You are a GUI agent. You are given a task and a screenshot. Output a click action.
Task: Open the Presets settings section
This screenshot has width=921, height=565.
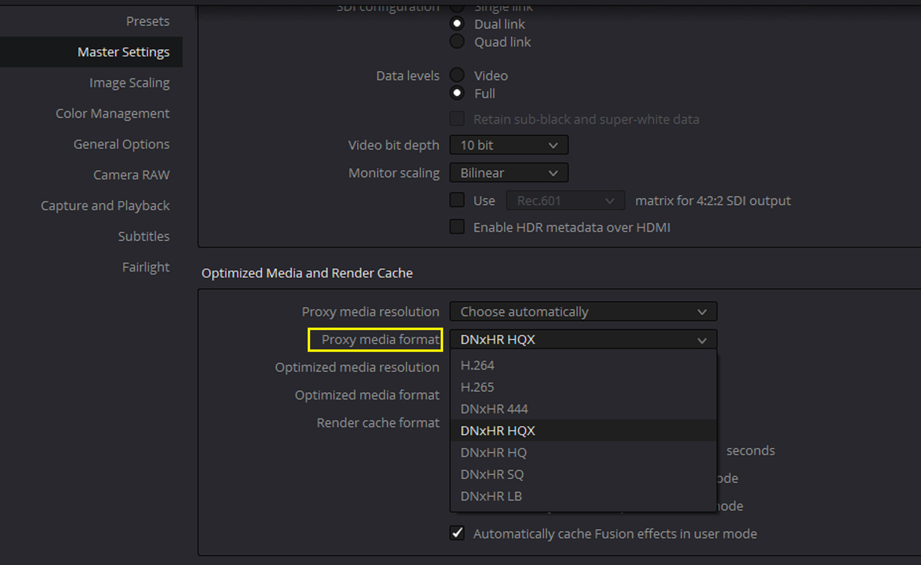click(148, 21)
